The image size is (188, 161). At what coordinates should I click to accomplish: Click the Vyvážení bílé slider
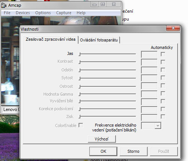[x=107, y=101]
